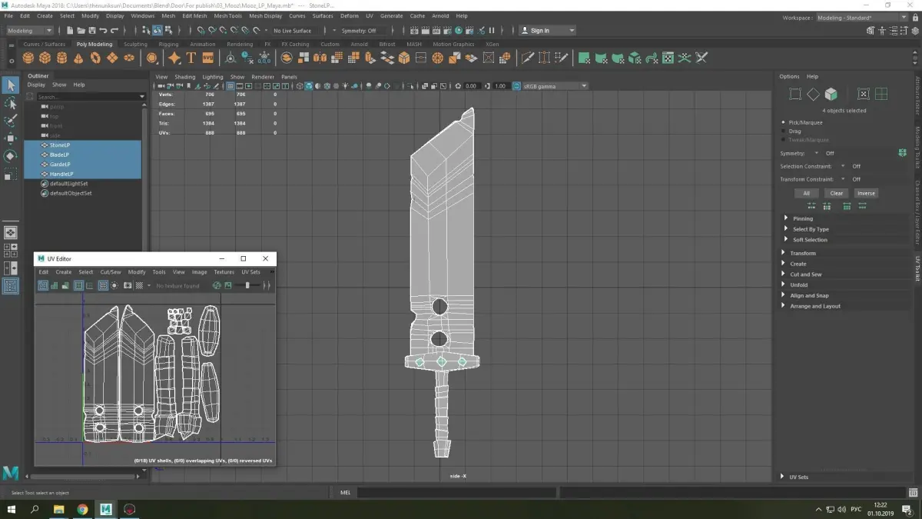Click the SVG import shelf icon
Image resolution: width=922 pixels, height=519 pixels.
coord(207,58)
